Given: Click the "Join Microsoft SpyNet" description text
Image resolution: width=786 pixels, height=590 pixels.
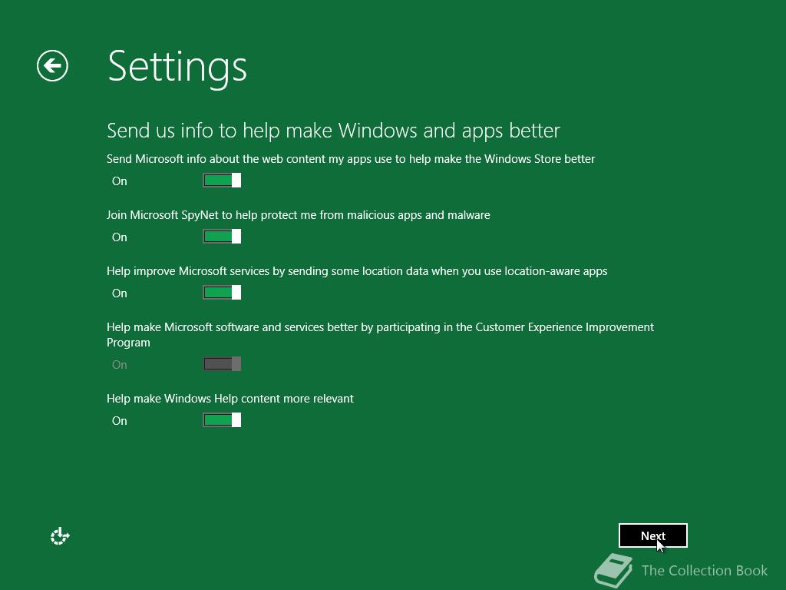Looking at the screenshot, I should pyautogui.click(x=299, y=215).
